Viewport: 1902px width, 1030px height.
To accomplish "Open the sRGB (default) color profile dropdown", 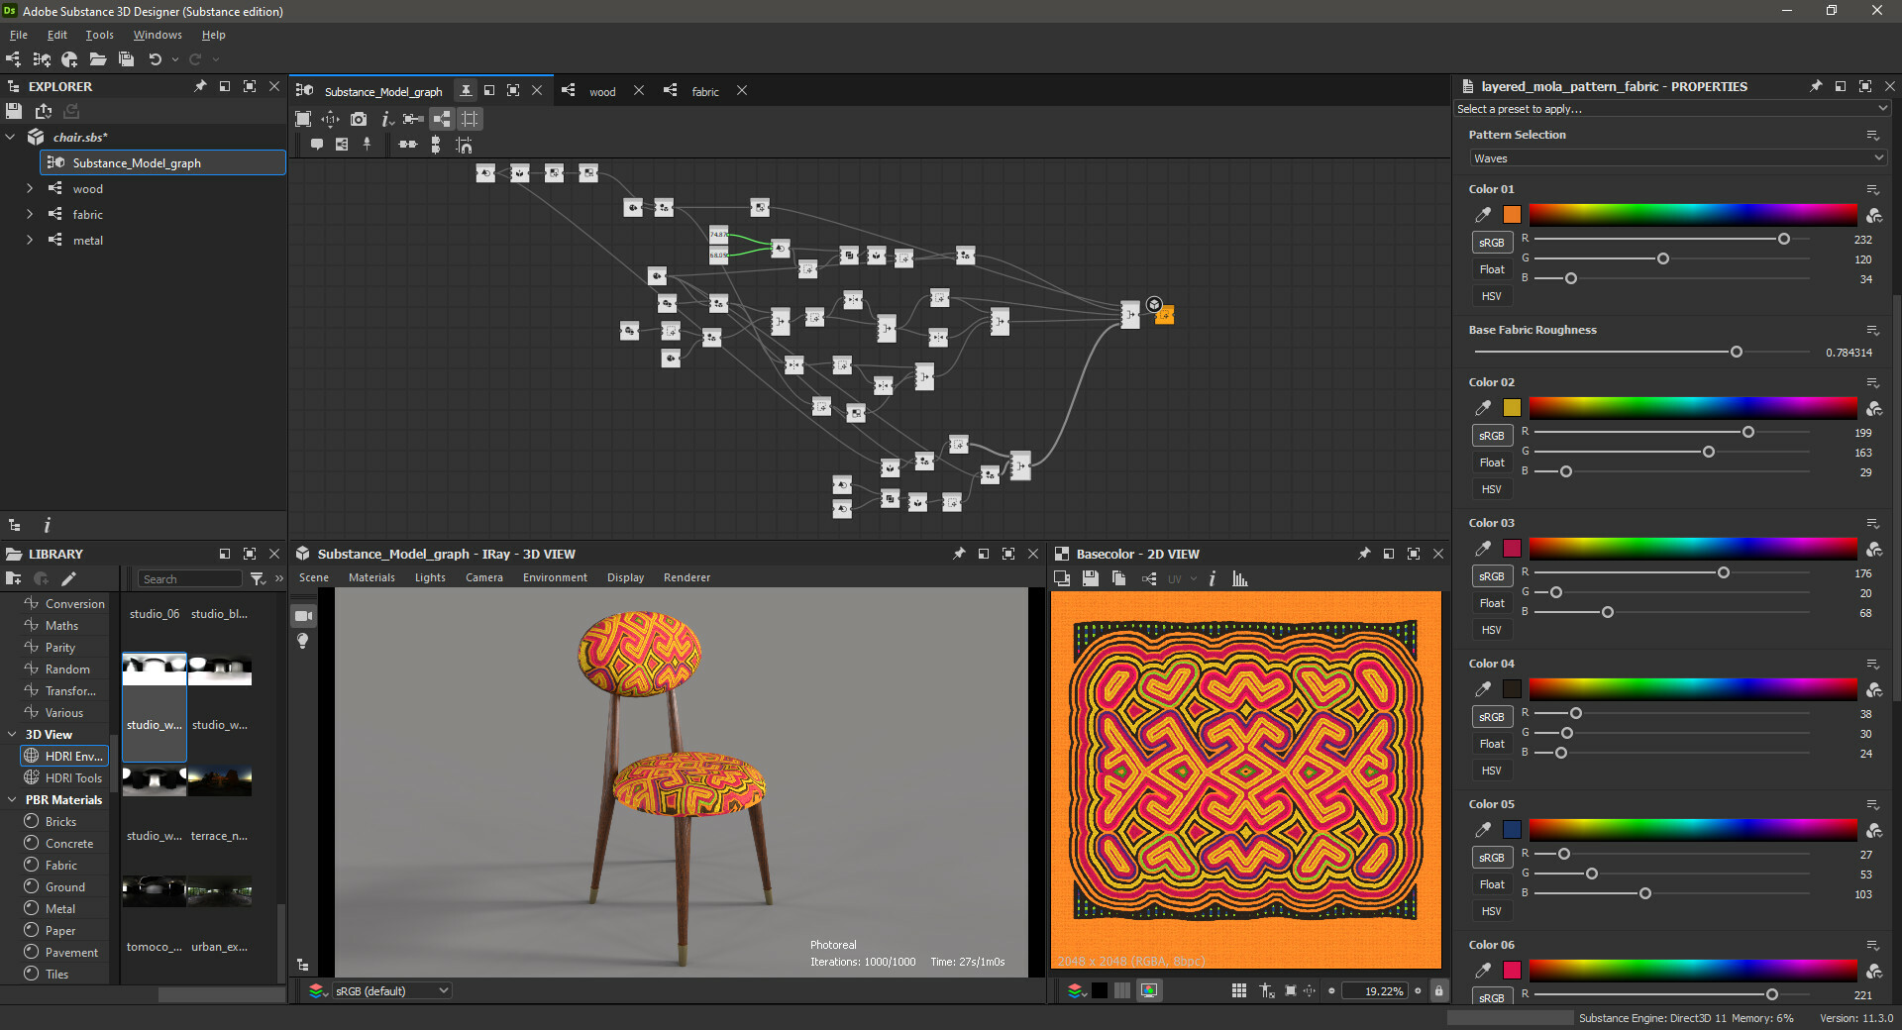I will [392, 990].
